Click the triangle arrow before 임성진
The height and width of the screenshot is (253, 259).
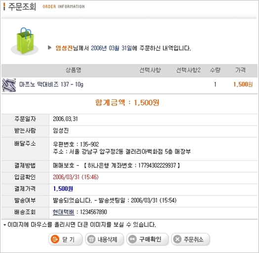coord(49,48)
